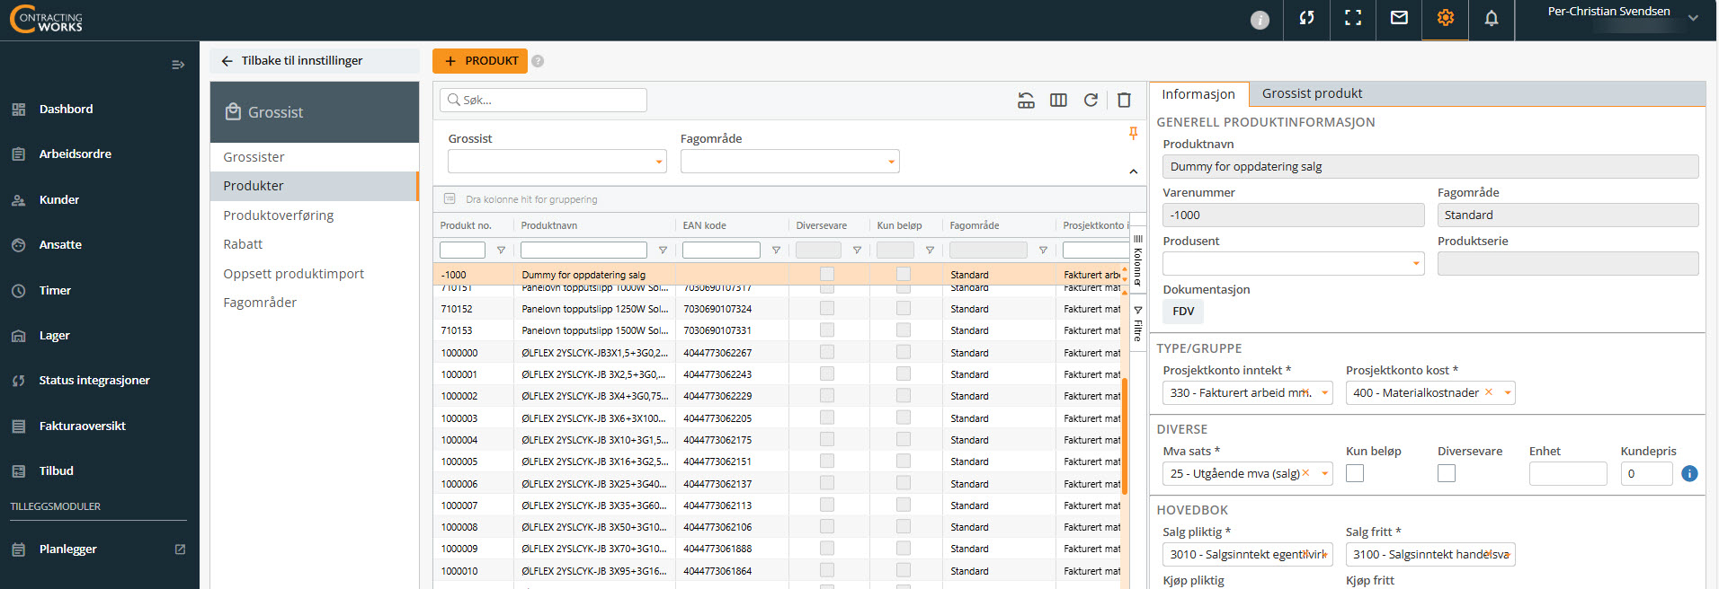Click the back arrow to innstillinger

point(227,61)
